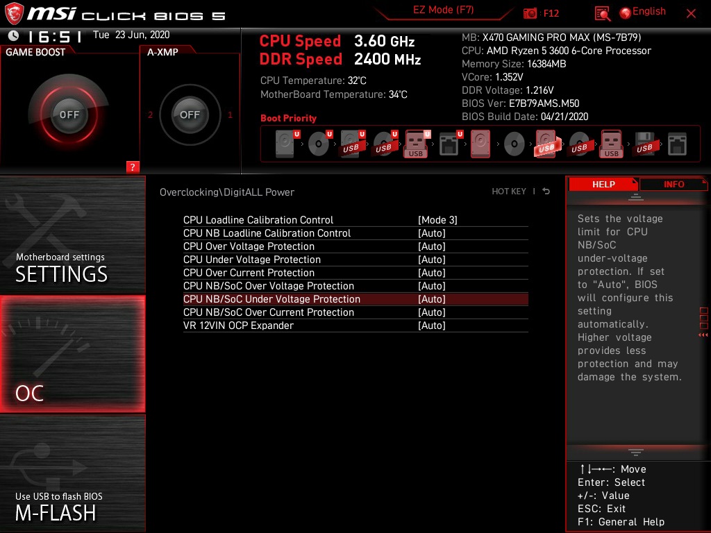Click the clock icon beside the time
711x533 pixels.
(x=14, y=35)
